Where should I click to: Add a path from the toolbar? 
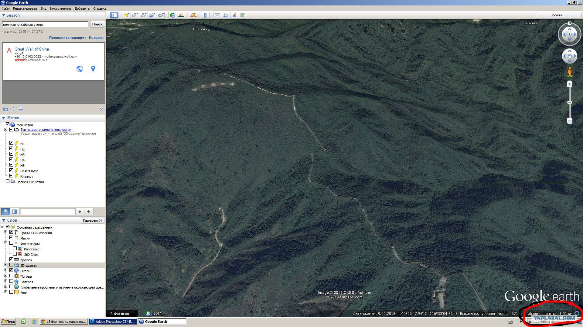143,15
